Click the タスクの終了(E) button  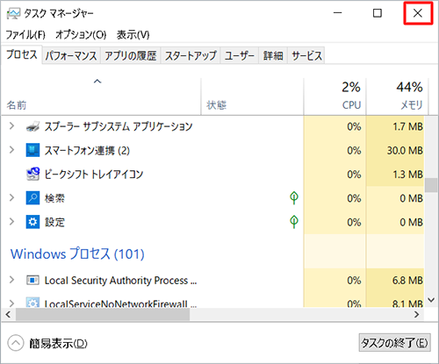pyautogui.click(x=394, y=343)
